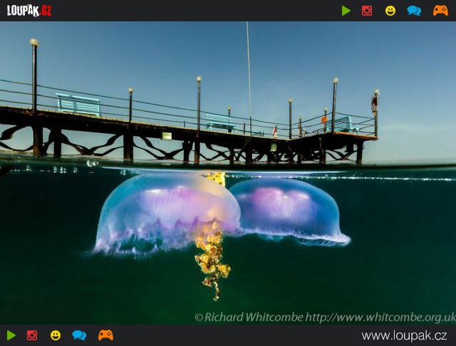Click the blue bench on the left of the pier
Image resolution: width=456 pixels, height=346 pixels.
point(78,104)
